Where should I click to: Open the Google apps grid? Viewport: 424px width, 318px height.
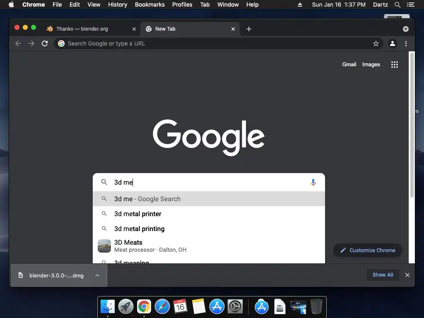tap(395, 64)
